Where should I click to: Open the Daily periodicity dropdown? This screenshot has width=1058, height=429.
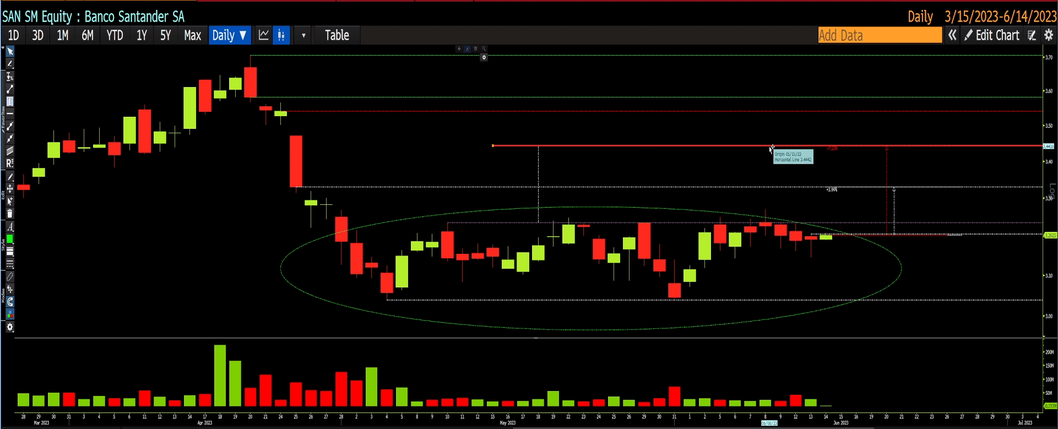230,35
